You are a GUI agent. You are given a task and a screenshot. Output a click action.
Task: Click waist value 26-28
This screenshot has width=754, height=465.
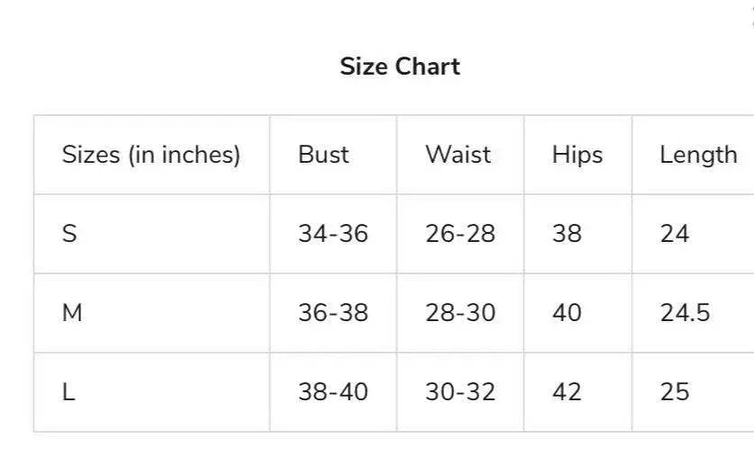(x=460, y=234)
